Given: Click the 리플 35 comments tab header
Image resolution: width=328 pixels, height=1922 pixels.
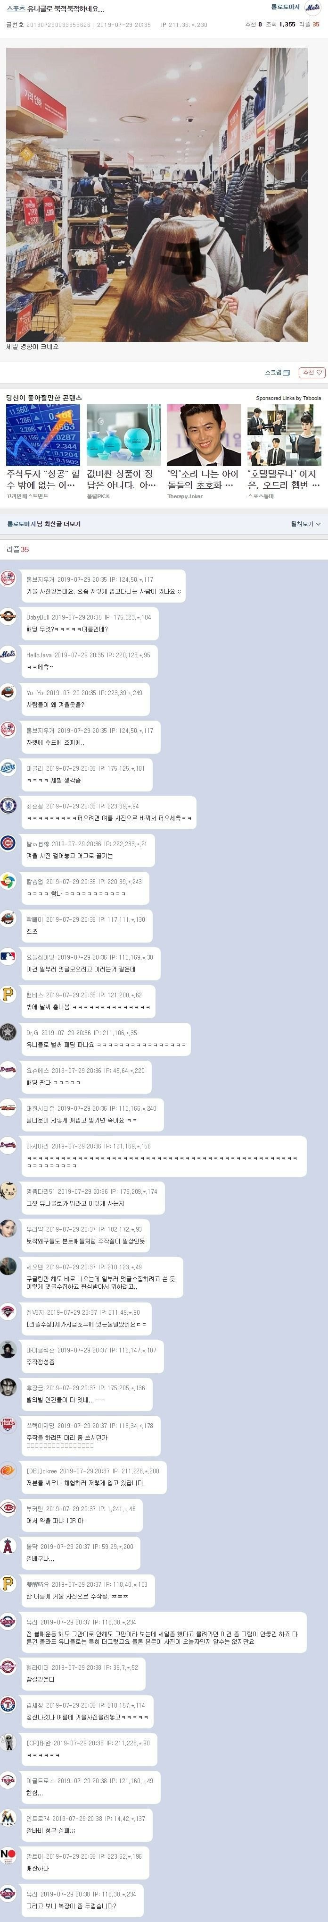Looking at the screenshot, I should (18, 549).
